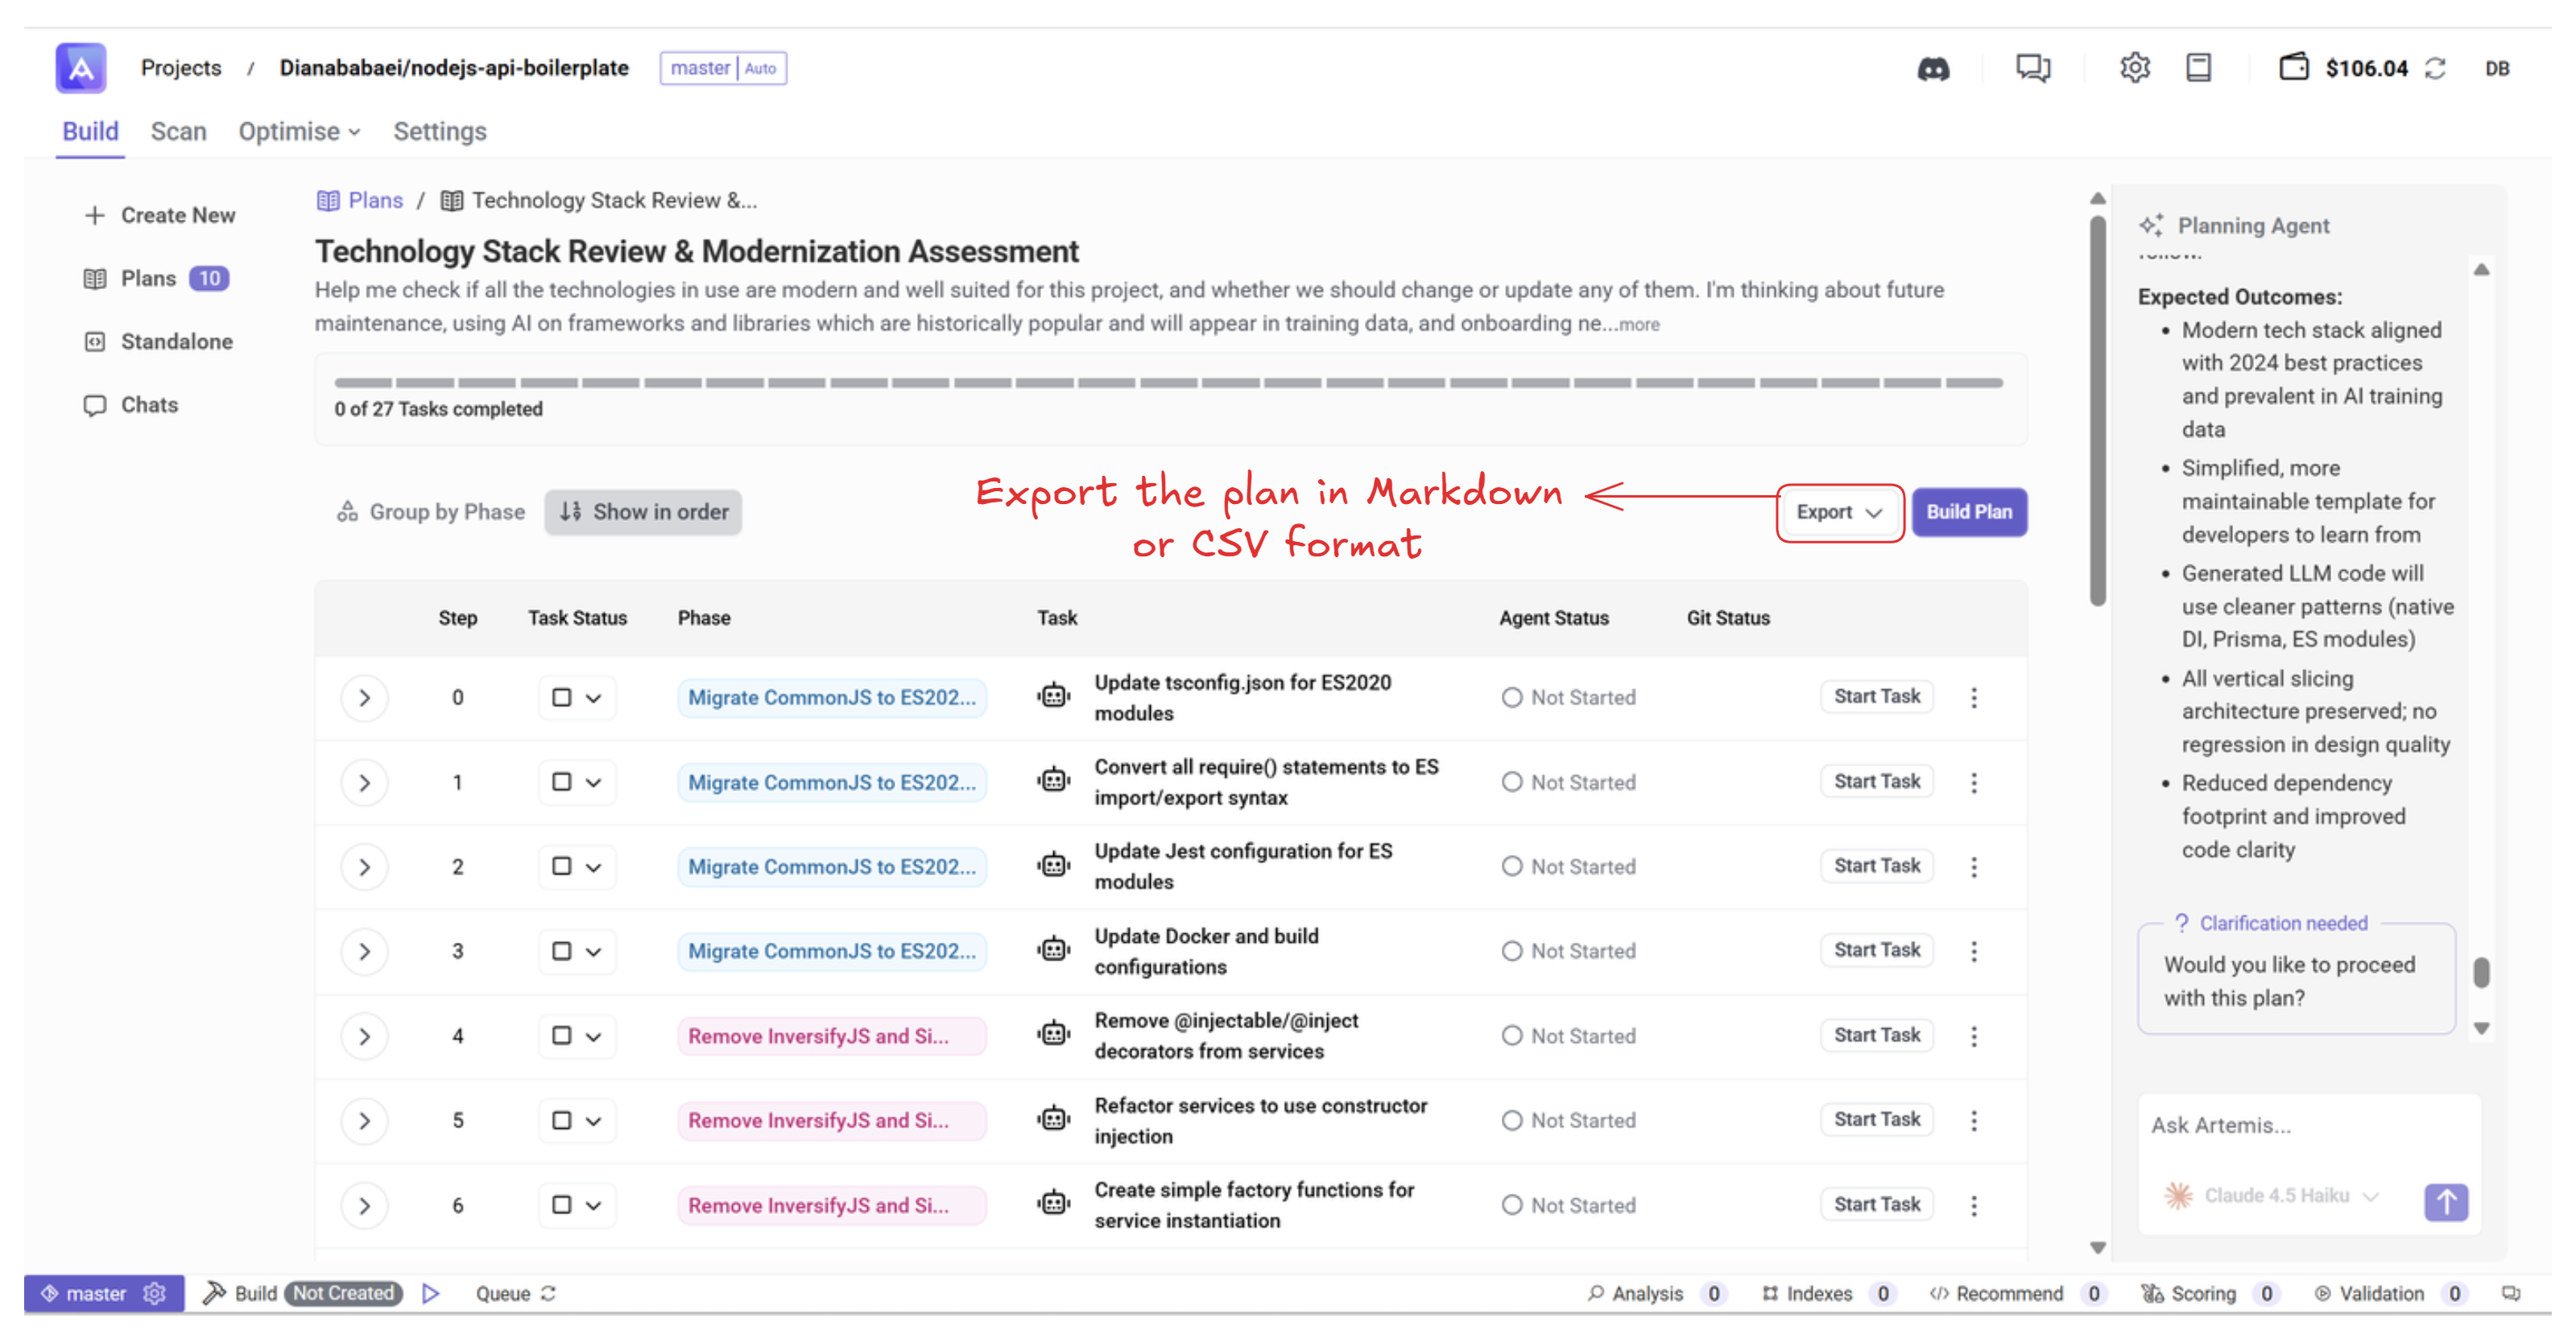Open three-dot menu for step 0 task
The width and height of the screenshot is (2576, 1339).
(1973, 698)
